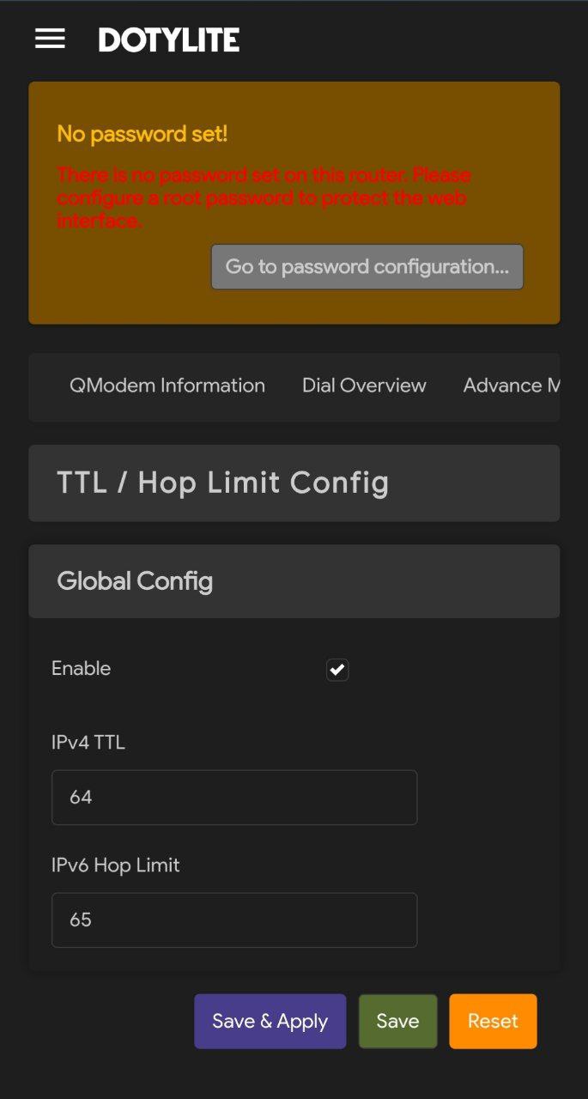Hit the orange Reset button
Image resolution: width=588 pixels, height=1099 pixels.
click(x=493, y=1021)
